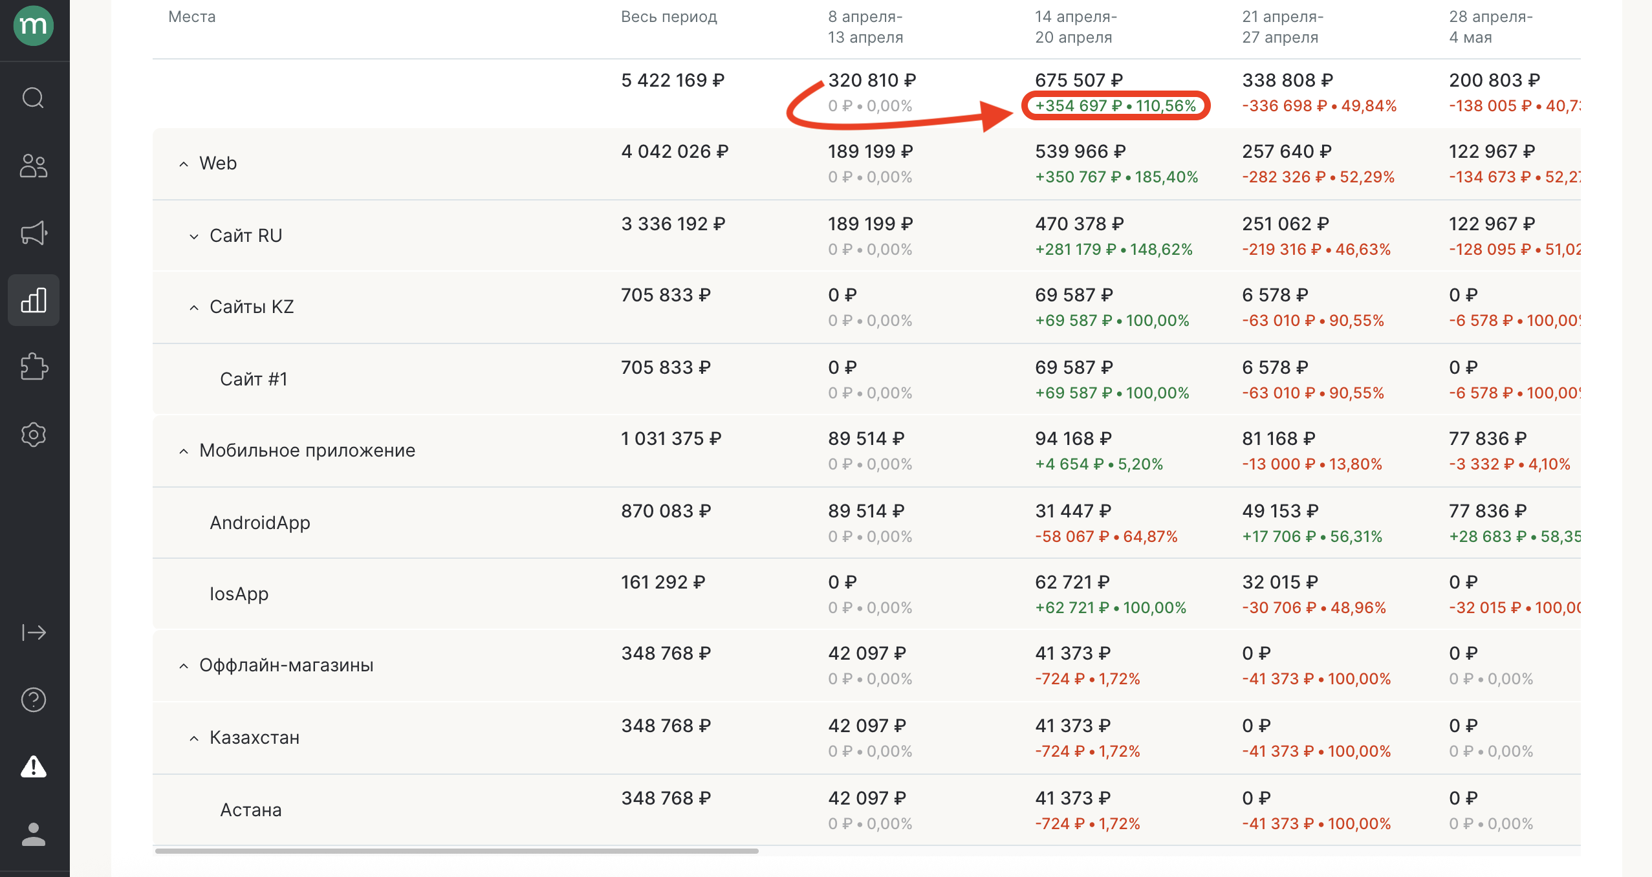Open the Mindbox logo home

[34, 26]
